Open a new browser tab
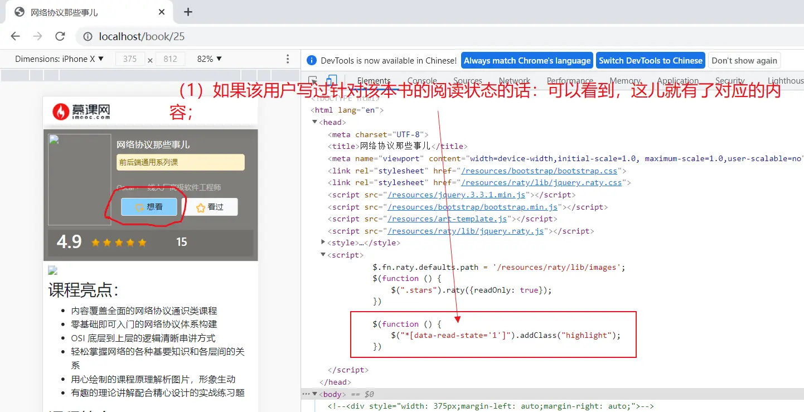The height and width of the screenshot is (412, 804). 188,12
